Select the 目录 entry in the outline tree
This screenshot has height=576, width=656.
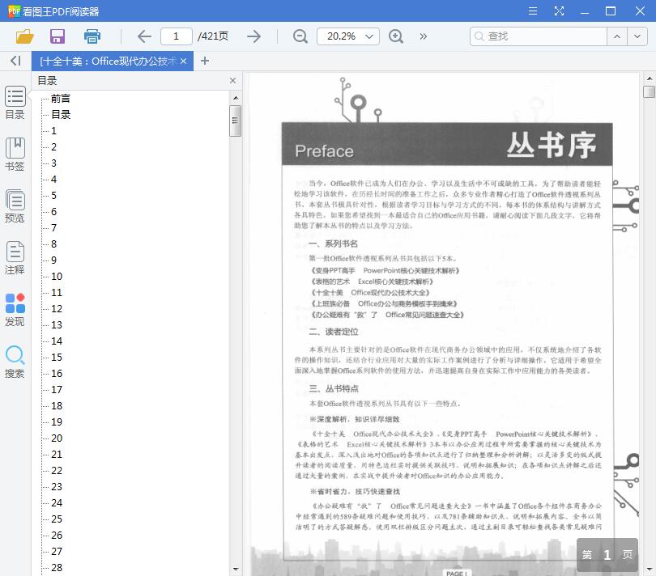coord(61,115)
